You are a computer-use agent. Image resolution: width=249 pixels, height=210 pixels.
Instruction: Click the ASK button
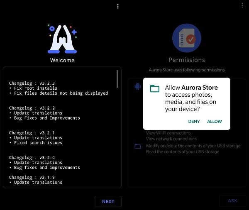coord(232,200)
